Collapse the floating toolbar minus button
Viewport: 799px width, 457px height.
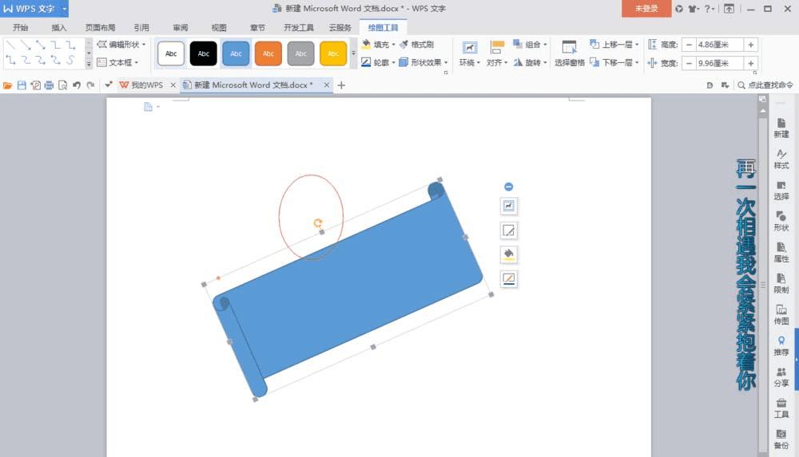pyautogui.click(x=508, y=187)
